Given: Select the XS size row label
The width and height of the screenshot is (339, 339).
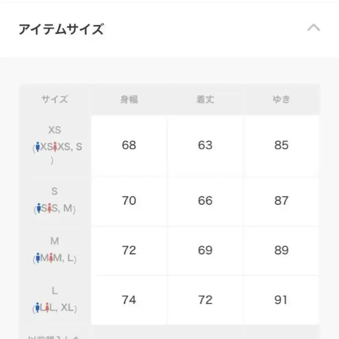Looking at the screenshot, I should pyautogui.click(x=55, y=130).
